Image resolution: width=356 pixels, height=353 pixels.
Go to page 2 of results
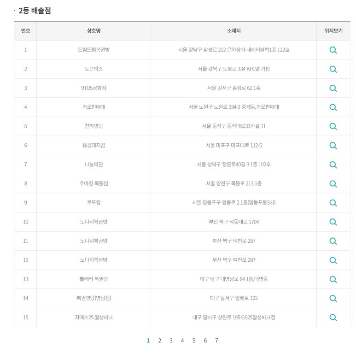coord(160,341)
